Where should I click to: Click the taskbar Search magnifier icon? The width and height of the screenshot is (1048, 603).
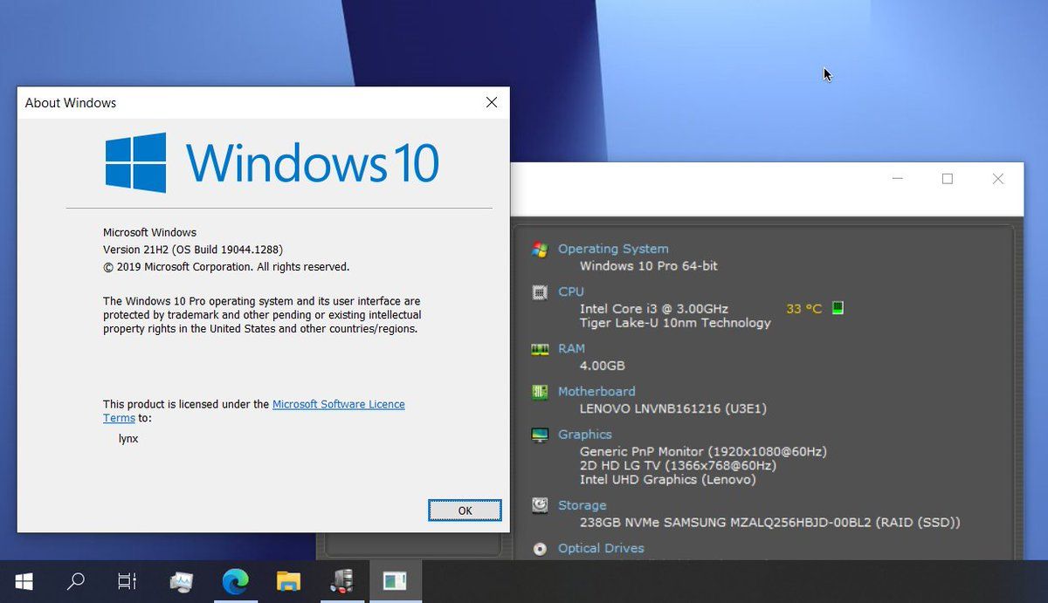point(76,581)
